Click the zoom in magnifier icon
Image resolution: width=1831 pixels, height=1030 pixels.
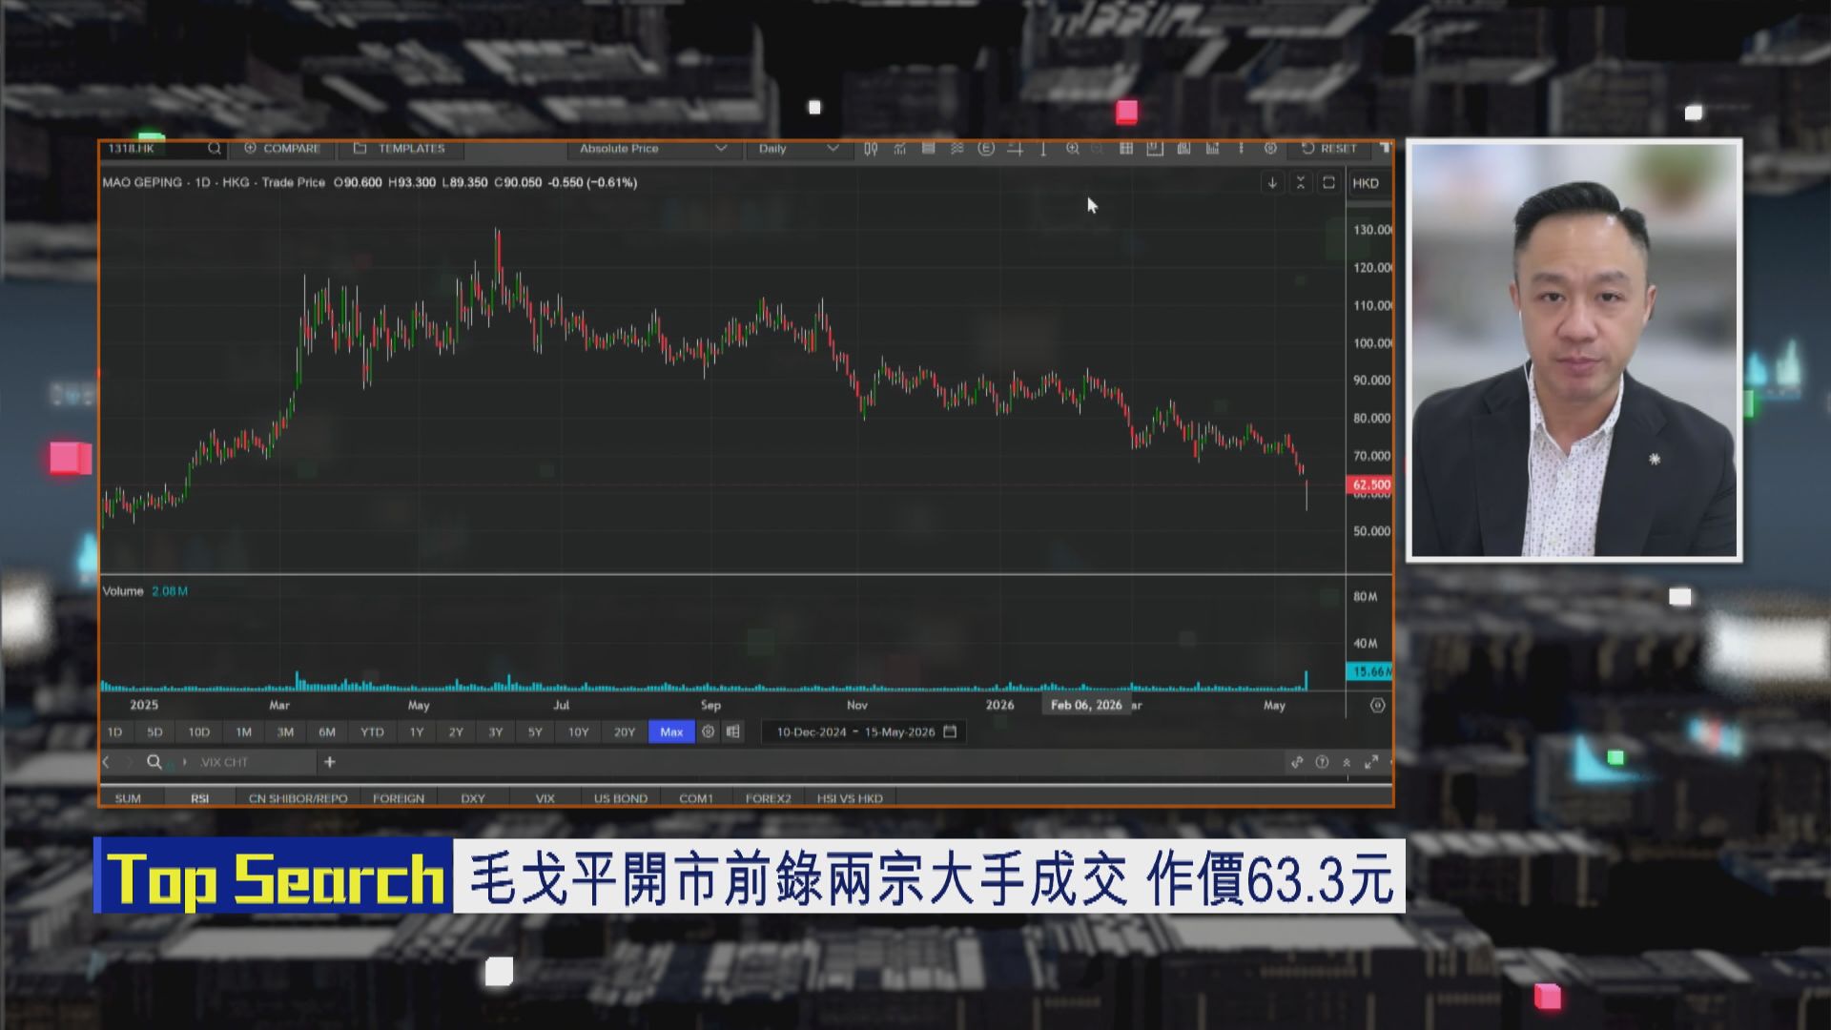click(1073, 149)
